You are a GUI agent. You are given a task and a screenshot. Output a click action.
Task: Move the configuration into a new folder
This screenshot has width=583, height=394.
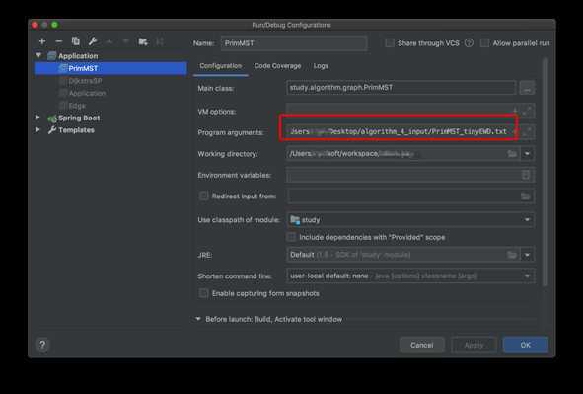(143, 41)
